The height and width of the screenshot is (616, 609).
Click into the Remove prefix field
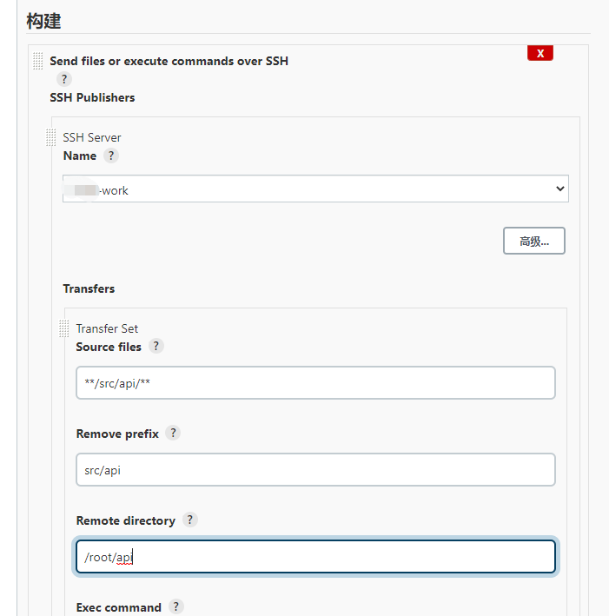315,469
